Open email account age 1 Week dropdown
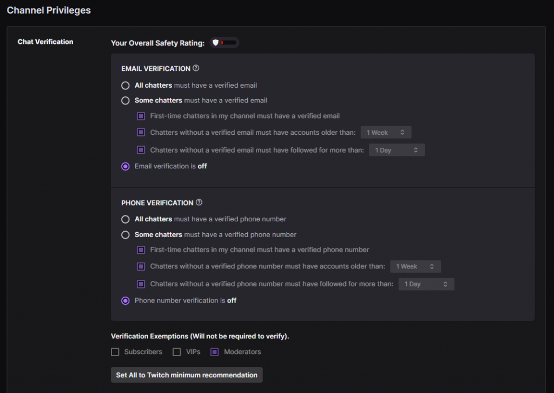Screen dimensions: 554x393 point(386,133)
